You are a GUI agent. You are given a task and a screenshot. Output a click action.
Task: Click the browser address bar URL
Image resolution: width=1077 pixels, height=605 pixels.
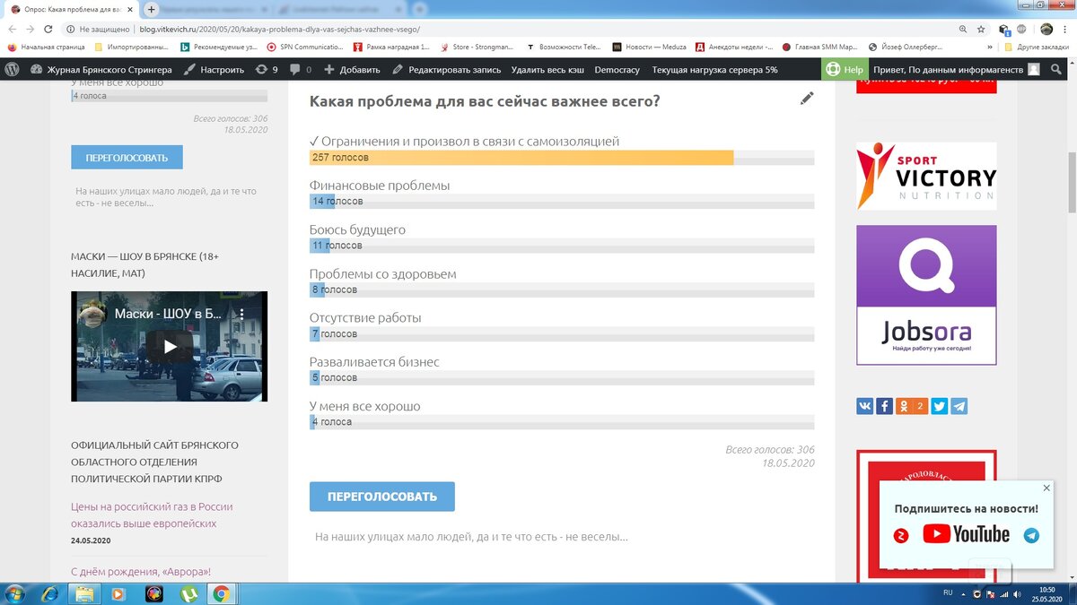[279, 29]
